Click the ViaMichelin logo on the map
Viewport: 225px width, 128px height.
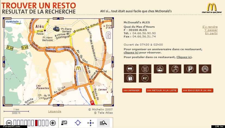click(14, 22)
